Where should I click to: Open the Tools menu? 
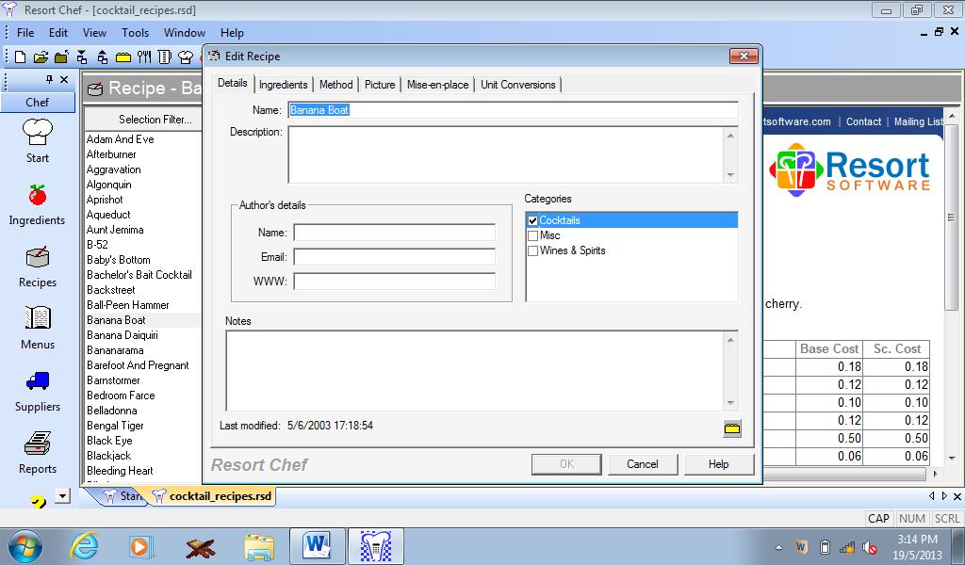(136, 33)
